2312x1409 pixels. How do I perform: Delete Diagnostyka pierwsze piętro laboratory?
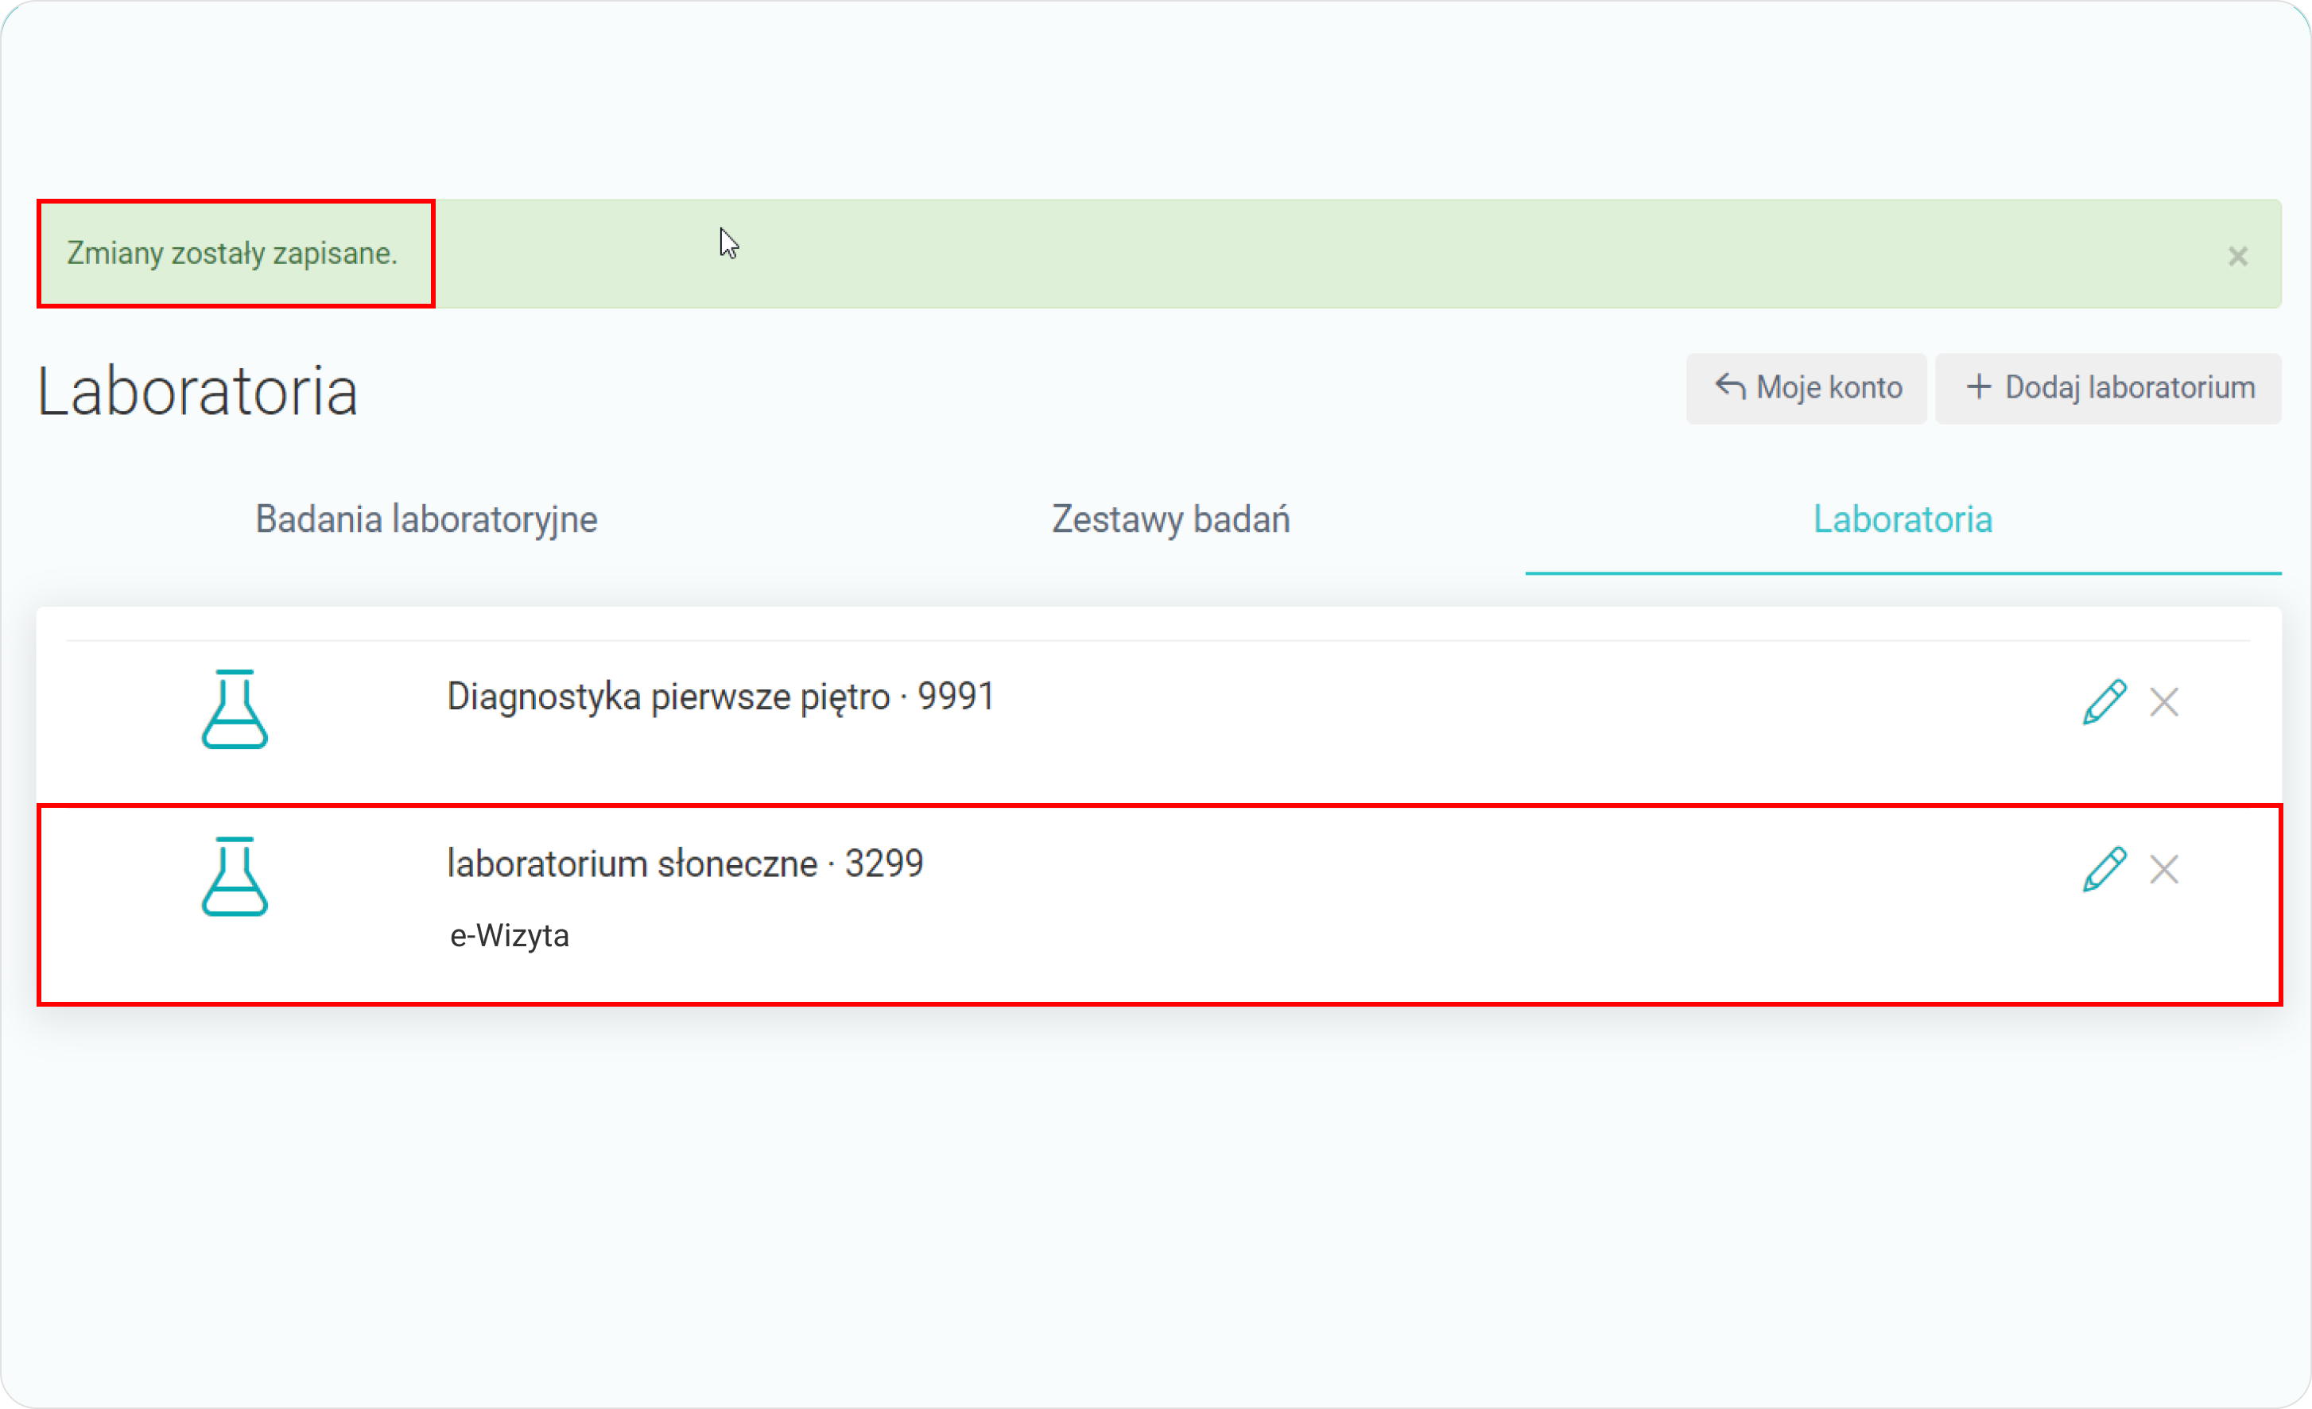[x=2164, y=702]
